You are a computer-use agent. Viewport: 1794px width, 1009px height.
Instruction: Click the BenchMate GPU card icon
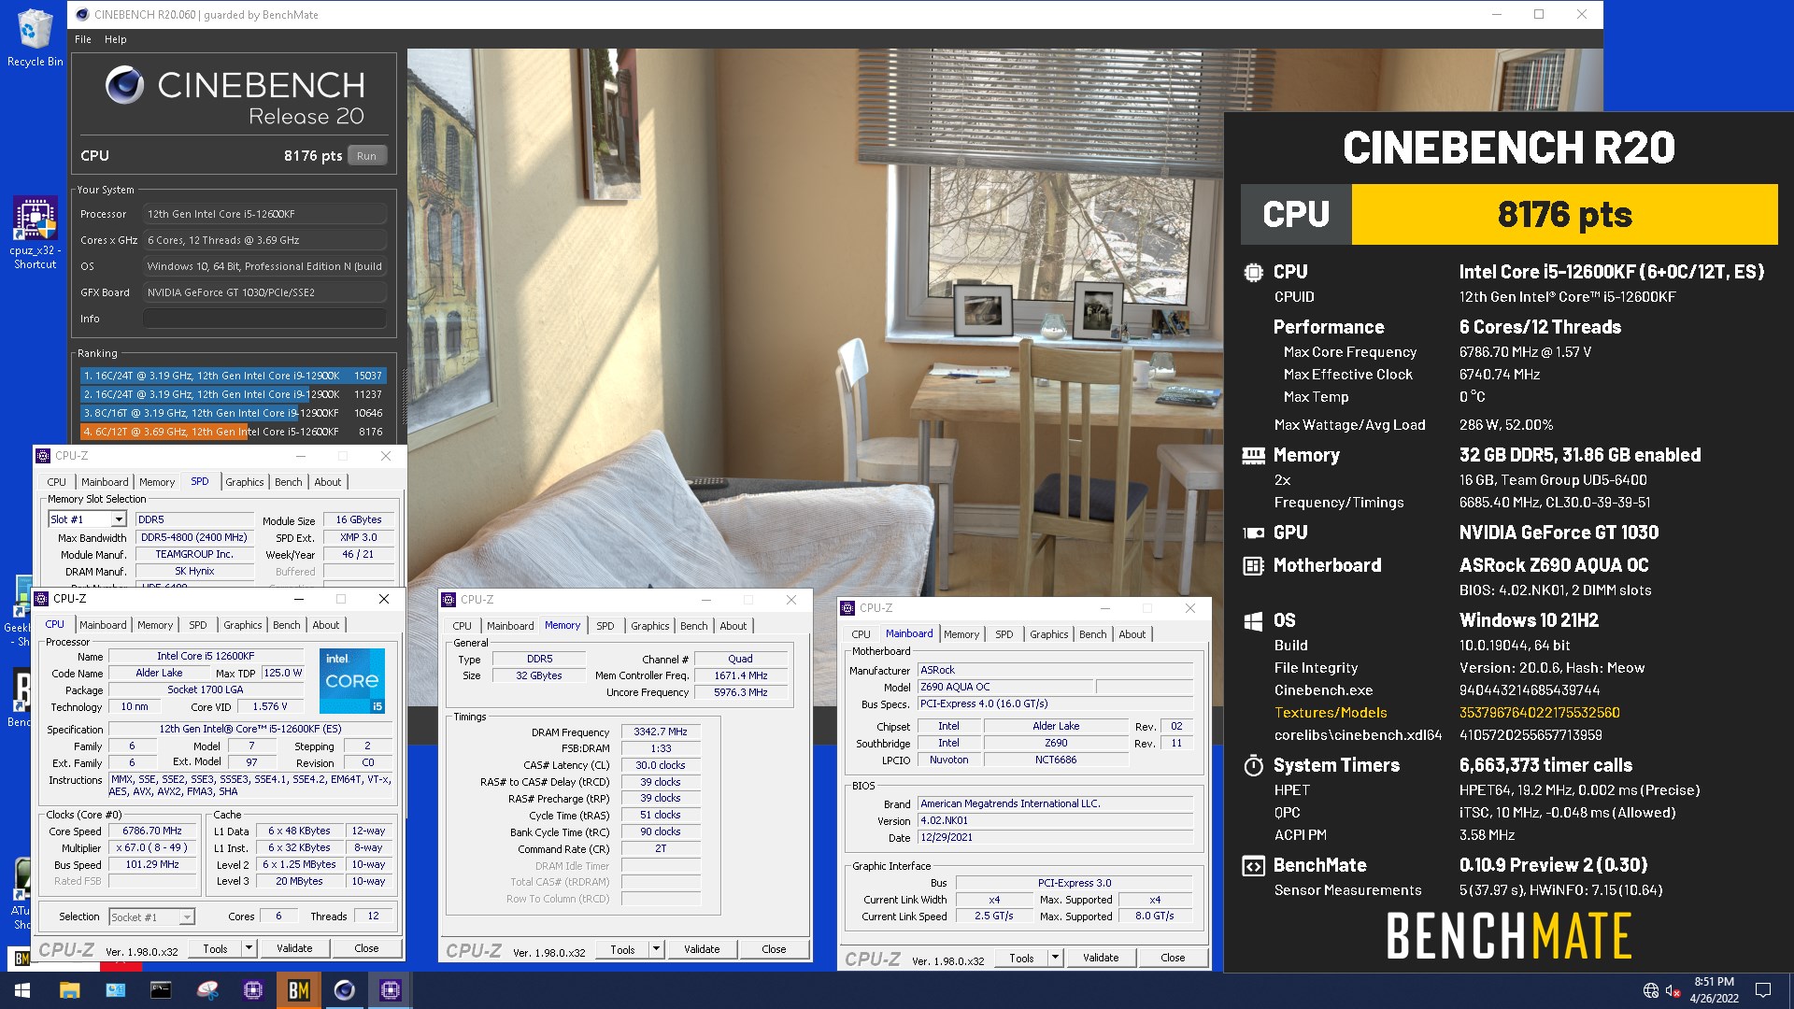tap(1253, 533)
